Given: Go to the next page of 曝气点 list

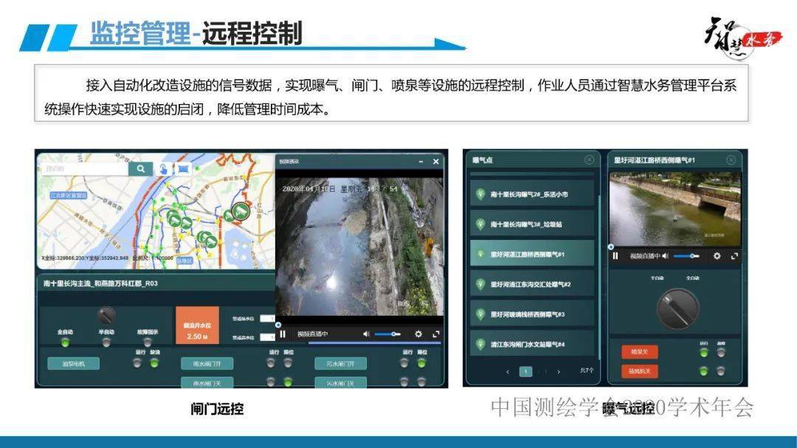Looking at the screenshot, I should pos(559,372).
